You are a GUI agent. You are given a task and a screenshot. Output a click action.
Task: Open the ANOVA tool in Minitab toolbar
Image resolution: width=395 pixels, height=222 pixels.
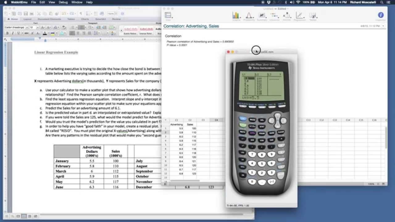(287, 16)
